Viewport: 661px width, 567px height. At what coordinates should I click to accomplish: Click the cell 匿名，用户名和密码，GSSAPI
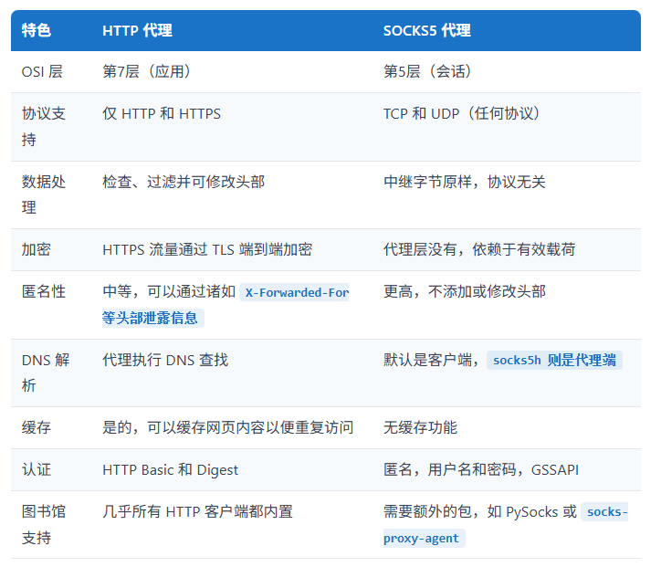click(480, 469)
